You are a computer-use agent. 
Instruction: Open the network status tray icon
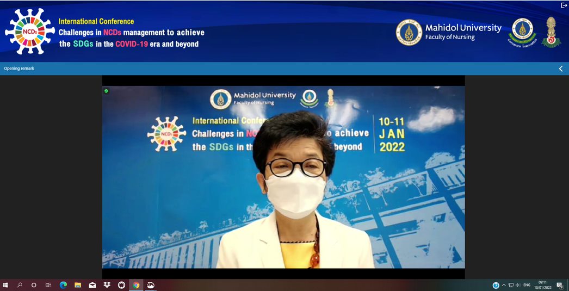(511, 285)
